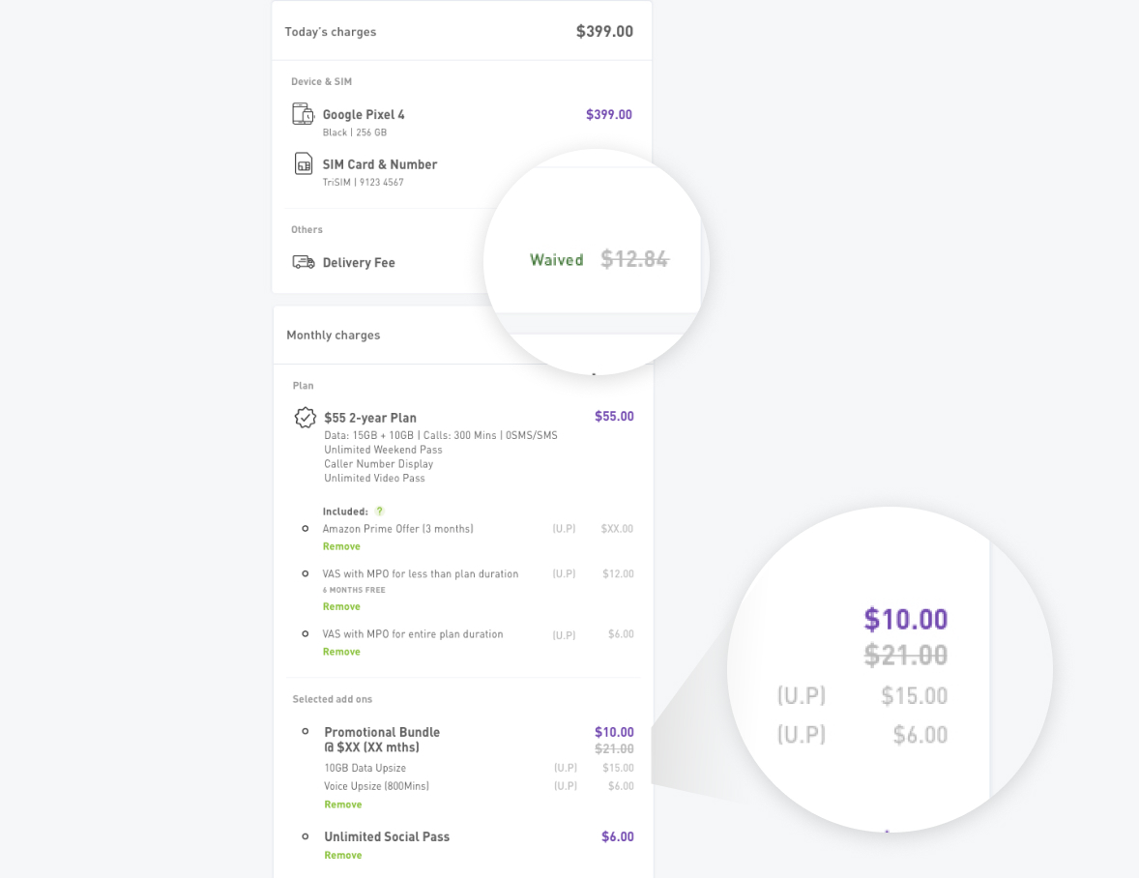Remove the Amazon Prime Offer
The height and width of the screenshot is (878, 1139).
341,545
